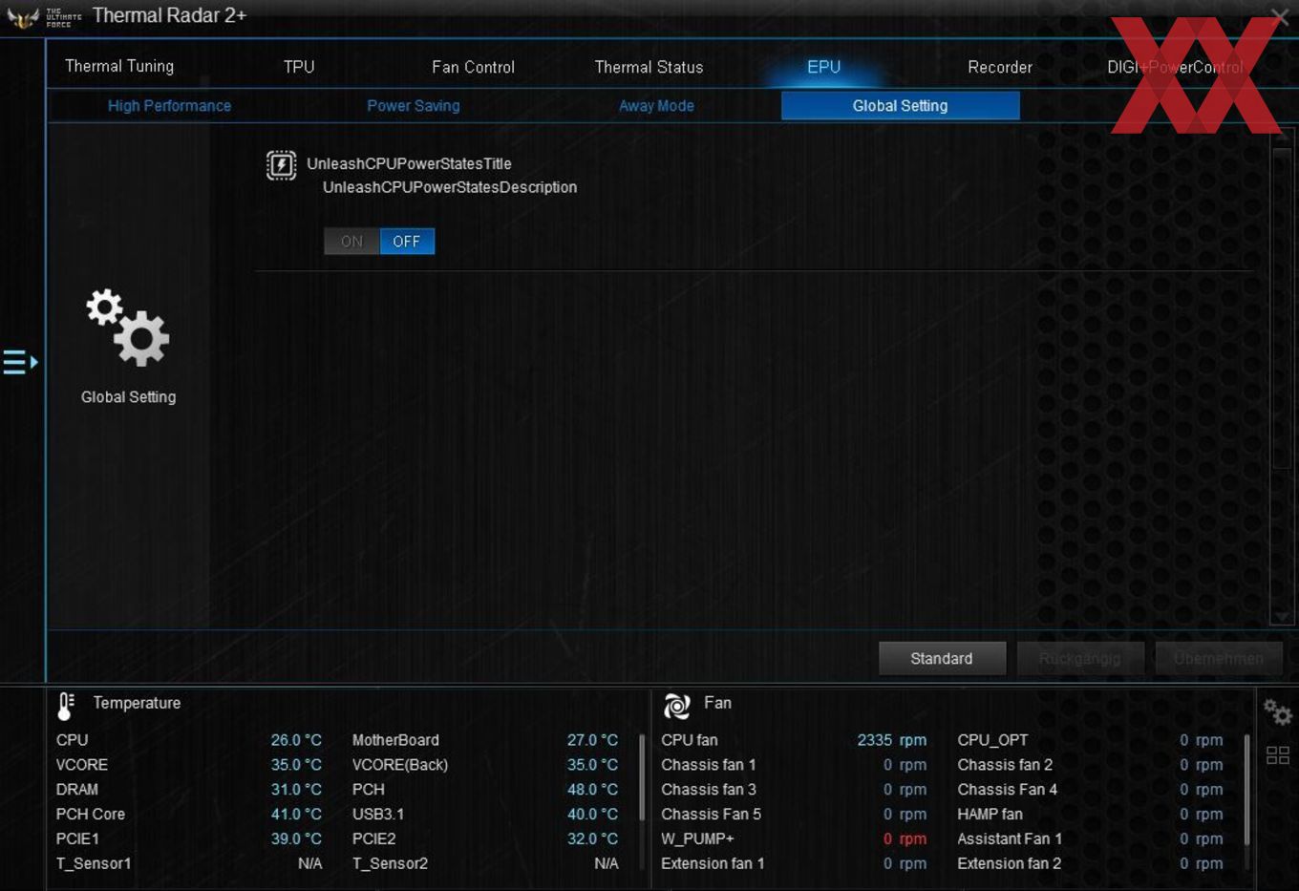The height and width of the screenshot is (891, 1299).
Task: Click the T_Sensor2 label
Action: (390, 863)
